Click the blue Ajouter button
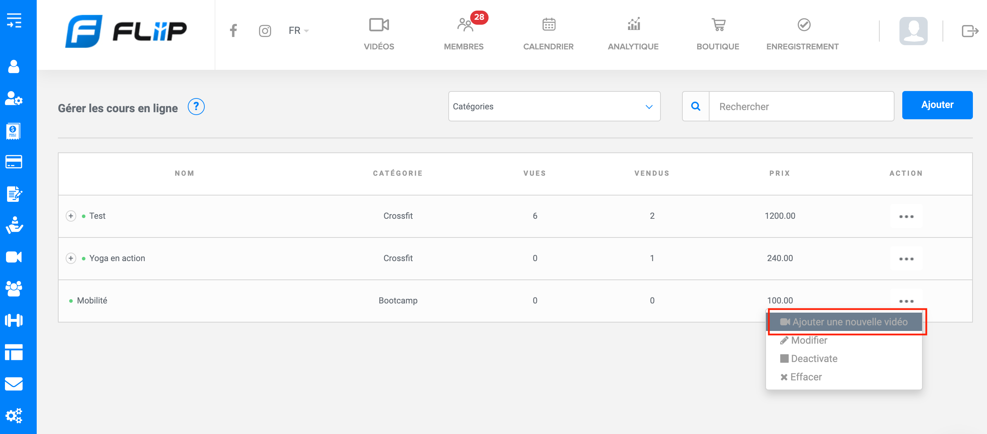Screen dimensions: 987x434 [937, 105]
